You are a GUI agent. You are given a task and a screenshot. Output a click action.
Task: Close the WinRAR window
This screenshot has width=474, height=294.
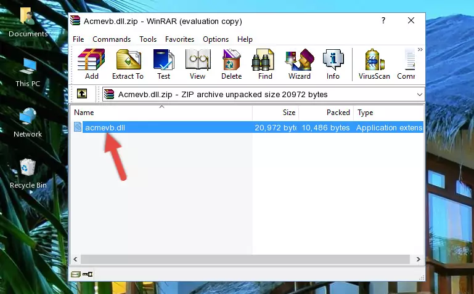[411, 20]
